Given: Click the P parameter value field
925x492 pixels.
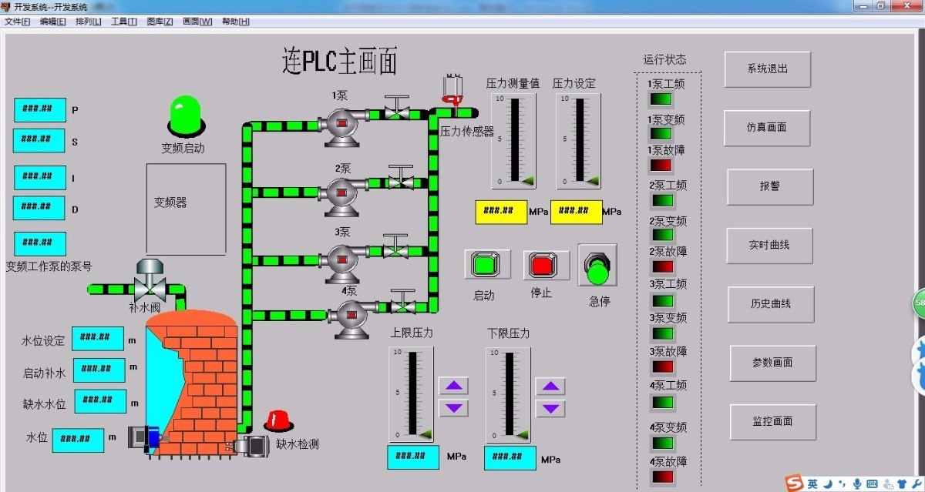Looking at the screenshot, I should coord(40,109).
